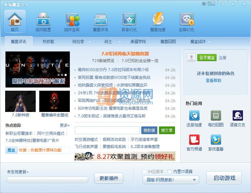This screenshot has width=251, height=193.
Task: Switch to the 美眉学院 tab
Action: tap(138, 41)
